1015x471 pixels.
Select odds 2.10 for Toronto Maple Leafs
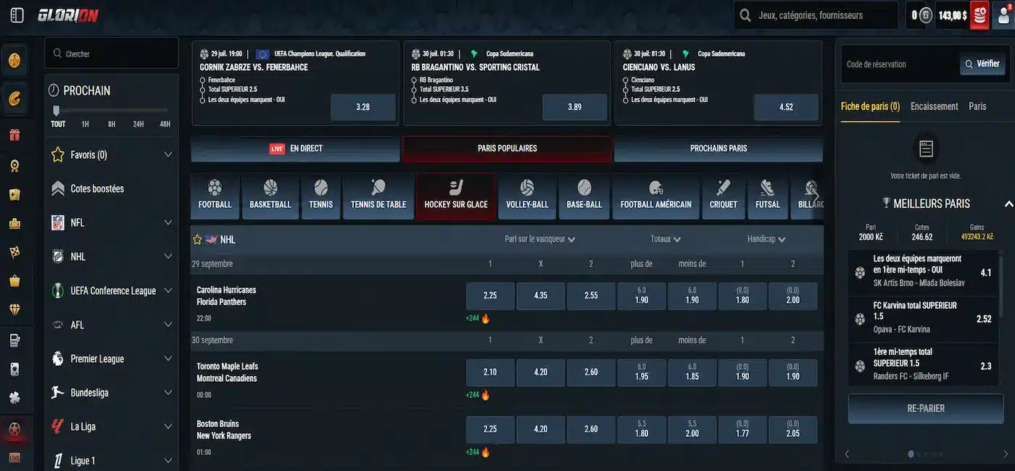click(490, 372)
